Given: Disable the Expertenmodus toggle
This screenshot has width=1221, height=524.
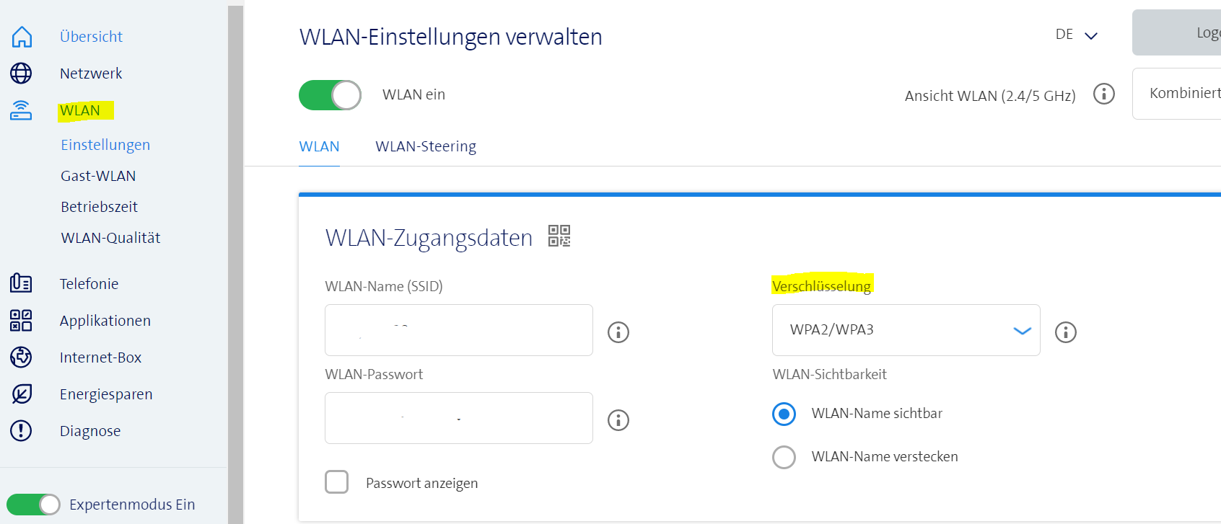Looking at the screenshot, I should click(x=33, y=505).
